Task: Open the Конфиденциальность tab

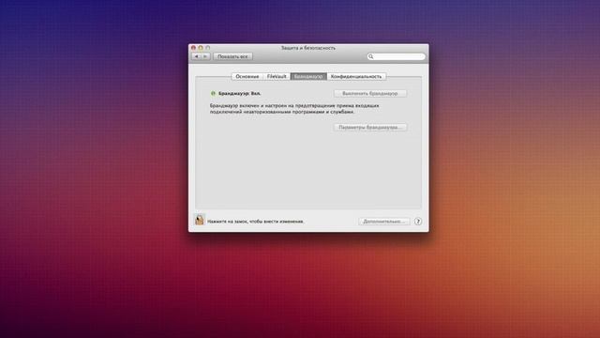Action: pyautogui.click(x=356, y=76)
